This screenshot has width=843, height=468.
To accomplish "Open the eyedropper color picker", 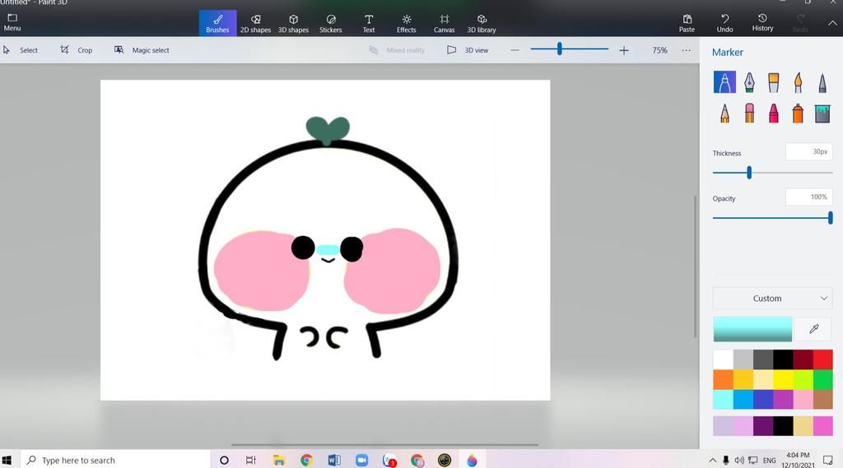I will click(813, 329).
